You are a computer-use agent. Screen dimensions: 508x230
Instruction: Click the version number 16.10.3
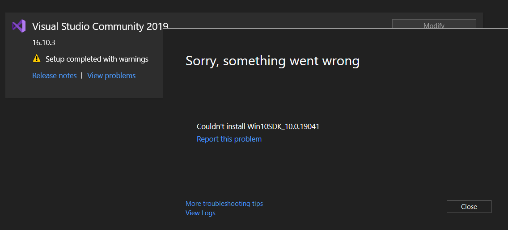click(43, 43)
